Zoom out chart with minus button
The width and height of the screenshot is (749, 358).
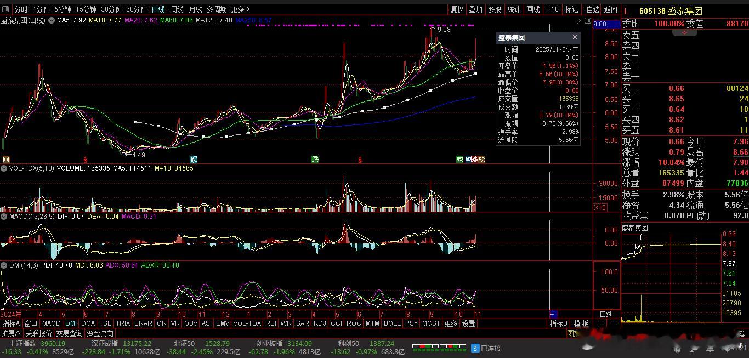[x=613, y=324]
